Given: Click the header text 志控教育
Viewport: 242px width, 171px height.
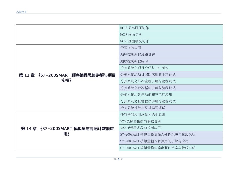Looking at the screenshot, I should point(21,12).
